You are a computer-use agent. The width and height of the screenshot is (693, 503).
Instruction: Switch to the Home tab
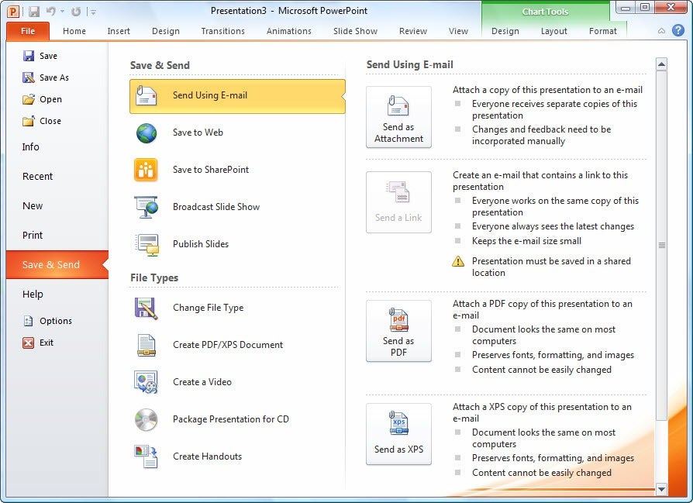click(74, 31)
